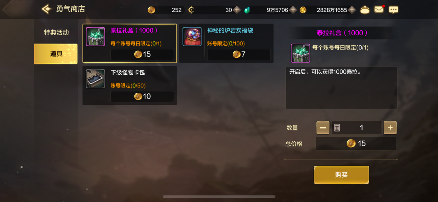Screen dimensions: 438x202
Task: Add gold next to 2828万1655
Action: pos(352,10)
